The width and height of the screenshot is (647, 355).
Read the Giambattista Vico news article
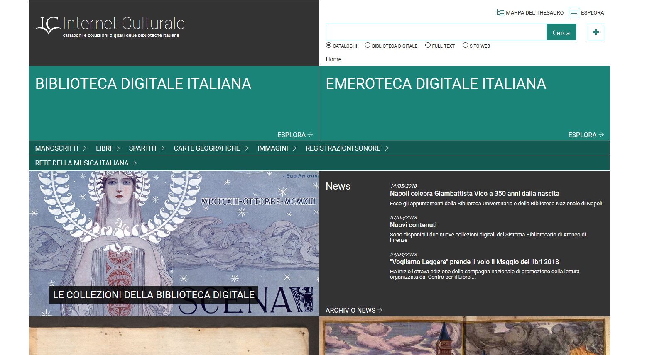[474, 193]
